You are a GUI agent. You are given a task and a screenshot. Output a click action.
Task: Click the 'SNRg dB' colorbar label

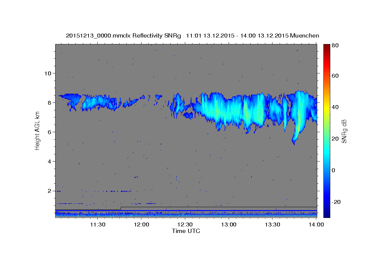[x=344, y=131]
